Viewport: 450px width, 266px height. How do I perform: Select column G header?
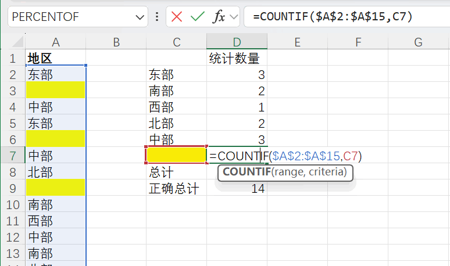pos(418,42)
